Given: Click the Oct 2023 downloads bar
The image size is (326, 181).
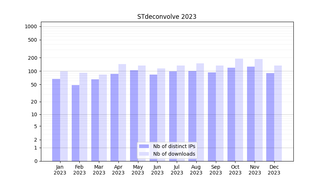Looking at the screenshot, I should click(x=239, y=109).
